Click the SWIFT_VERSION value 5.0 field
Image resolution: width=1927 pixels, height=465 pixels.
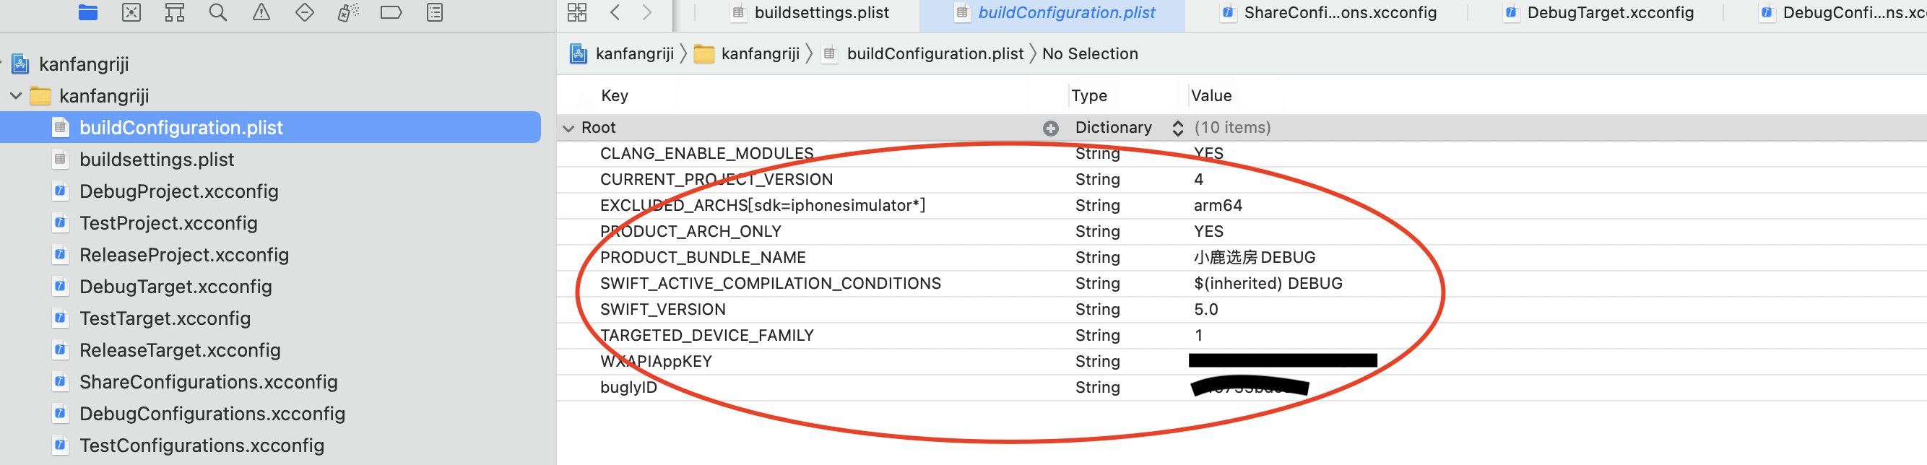(x=1206, y=310)
